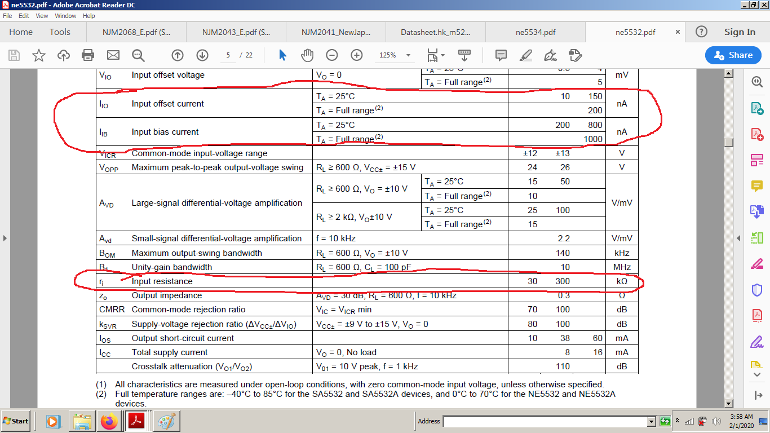Click the page number input field
This screenshot has width=770, height=433.
228,55
